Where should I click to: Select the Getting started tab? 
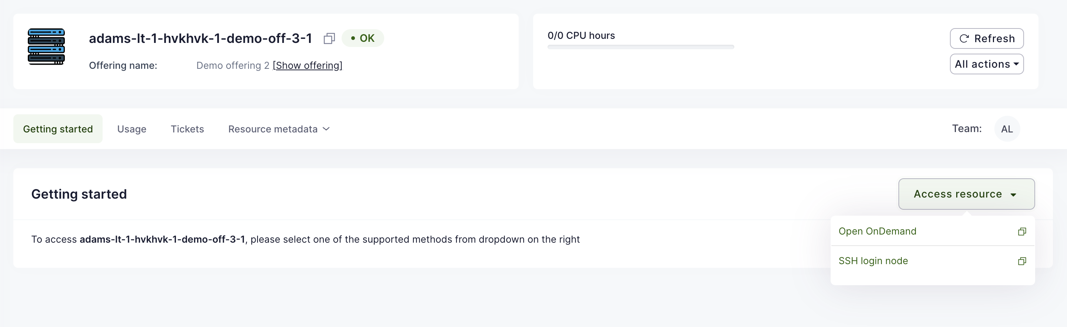(58, 129)
